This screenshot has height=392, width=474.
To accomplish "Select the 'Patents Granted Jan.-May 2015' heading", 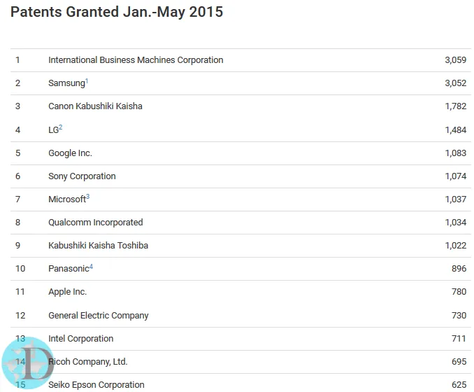I will [x=117, y=12].
